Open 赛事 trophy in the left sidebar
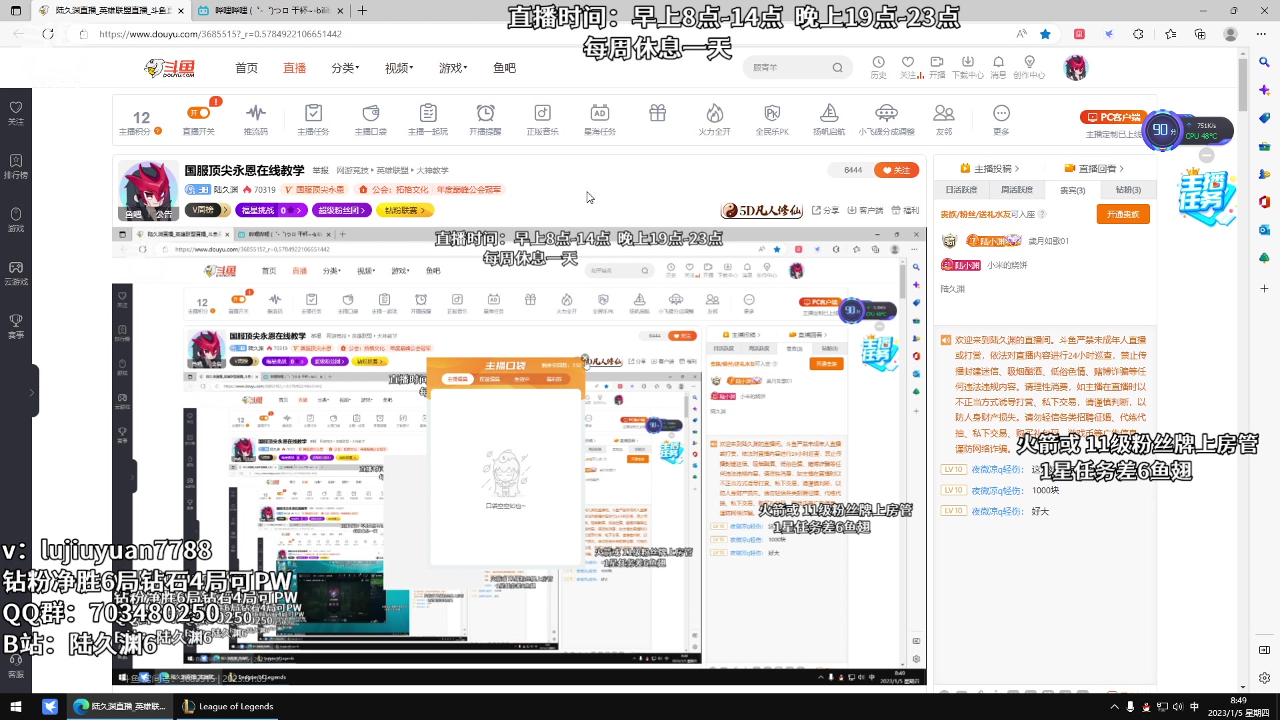 click(x=16, y=327)
